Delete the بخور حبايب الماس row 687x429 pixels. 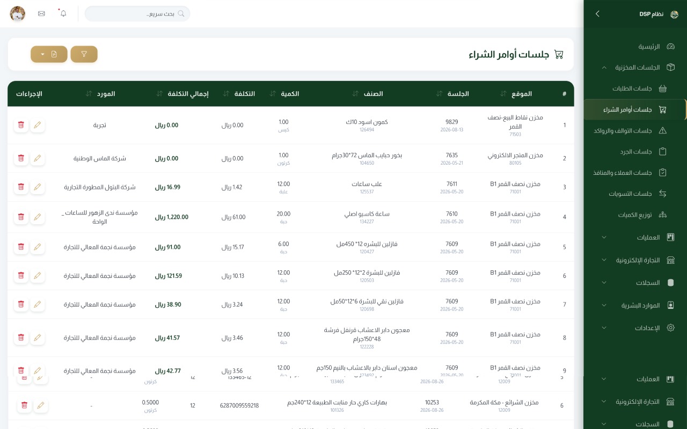coord(21,158)
